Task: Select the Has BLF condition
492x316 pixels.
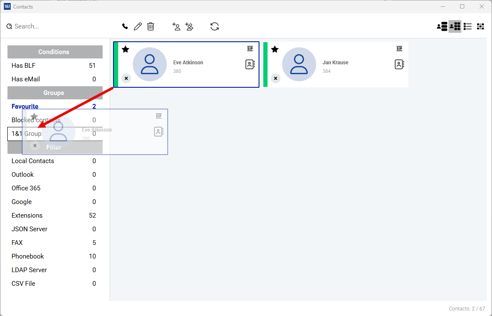Action: pyautogui.click(x=23, y=66)
